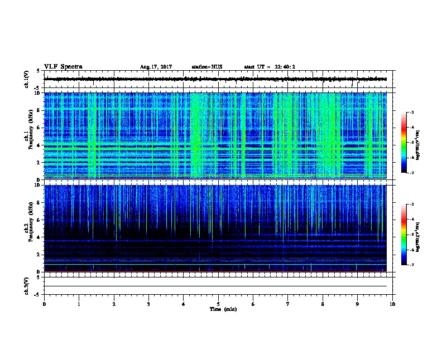Viewport: 442px width, 341px height.
Task: Click the "8" kHz tick of ch.1 spectrogram
Action: (x=39, y=110)
